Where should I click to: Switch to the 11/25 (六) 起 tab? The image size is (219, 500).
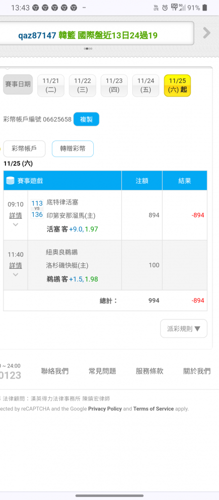177,85
